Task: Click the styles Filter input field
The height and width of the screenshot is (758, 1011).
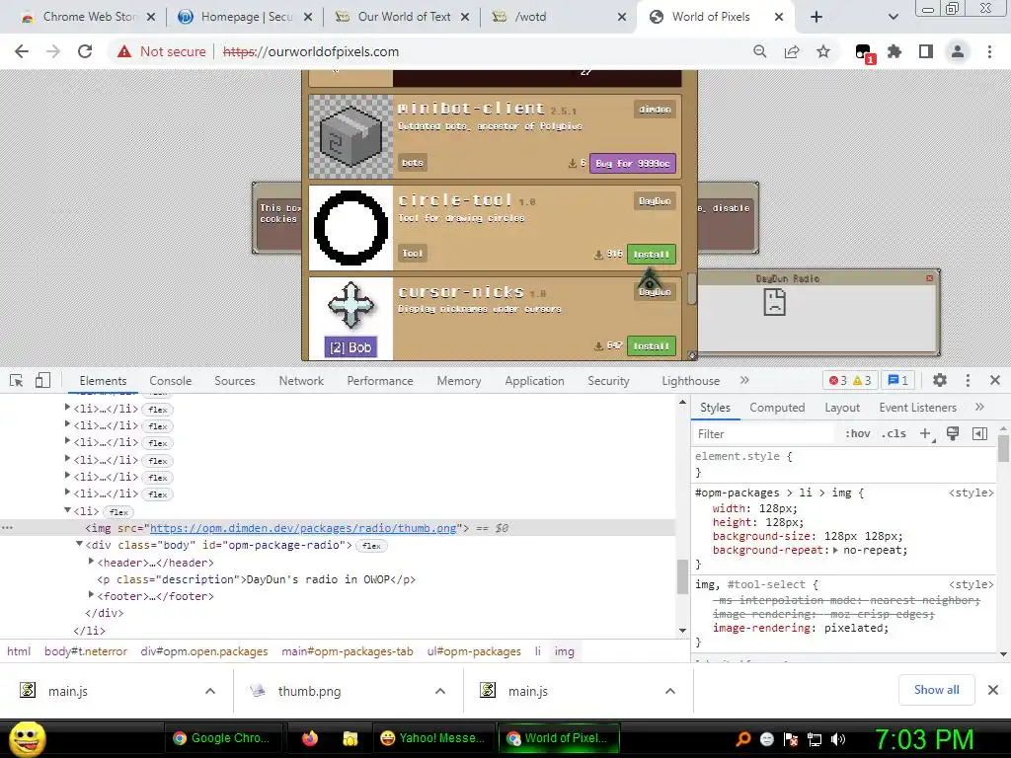Action: pyautogui.click(x=764, y=434)
